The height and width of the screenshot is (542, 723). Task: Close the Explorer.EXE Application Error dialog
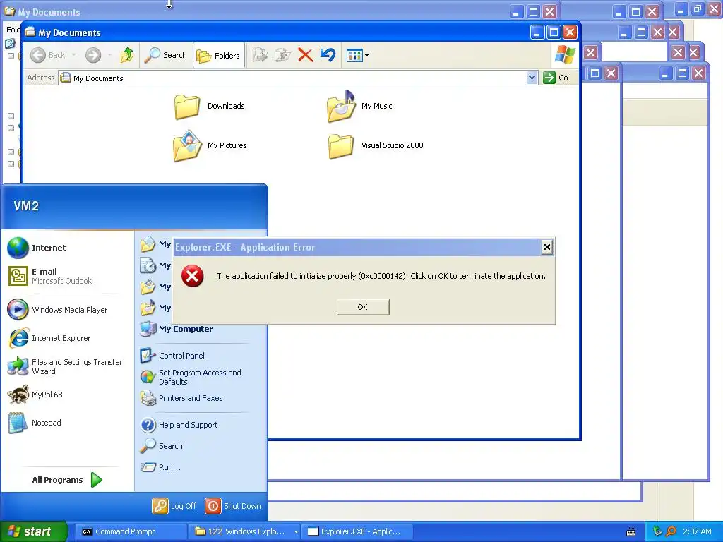point(547,247)
